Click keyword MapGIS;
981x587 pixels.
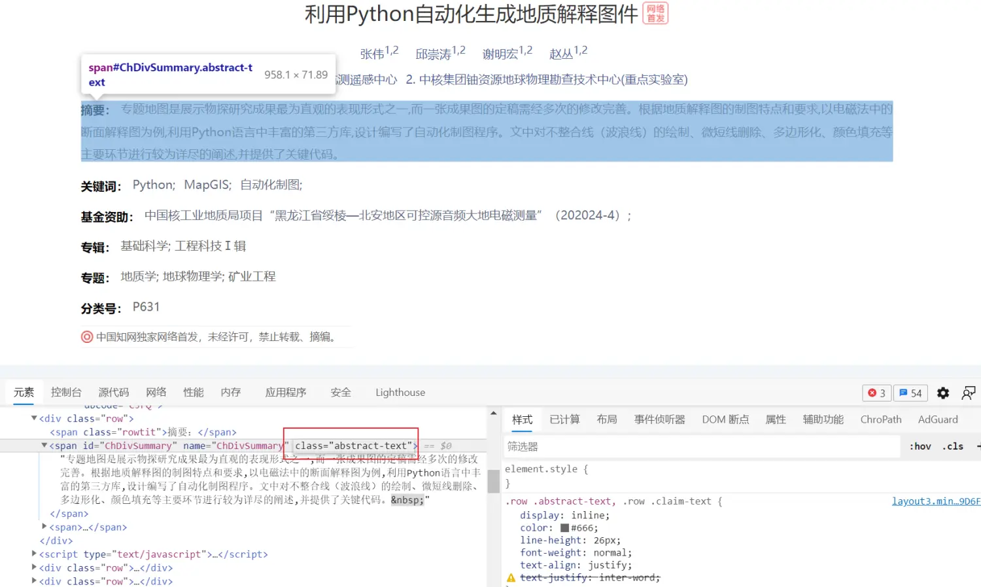coord(207,185)
